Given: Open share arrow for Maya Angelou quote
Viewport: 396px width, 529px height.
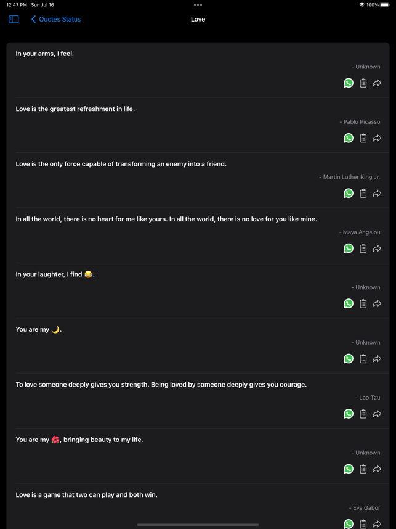Looking at the screenshot, I should [377, 248].
